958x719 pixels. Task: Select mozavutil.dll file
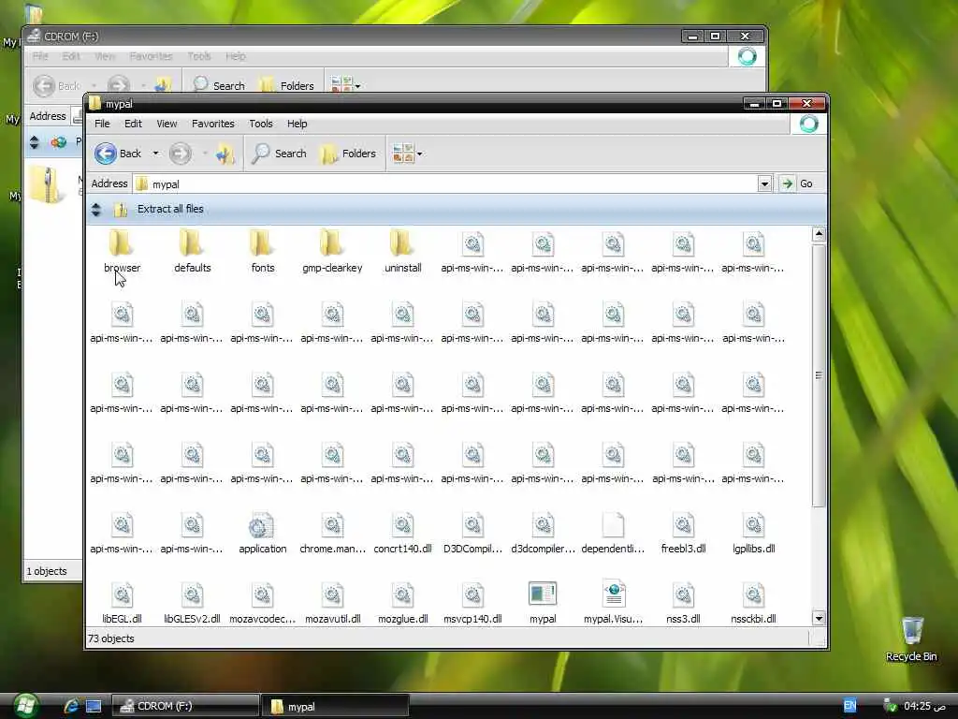point(332,604)
